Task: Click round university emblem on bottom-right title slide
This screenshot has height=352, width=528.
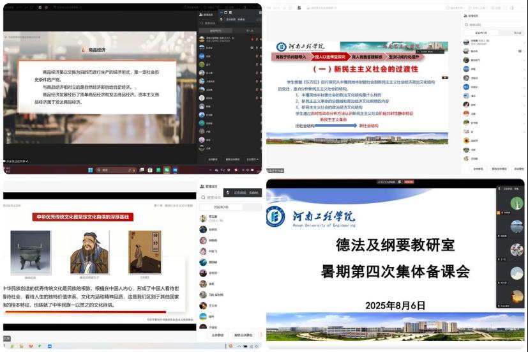Action: pos(275,217)
